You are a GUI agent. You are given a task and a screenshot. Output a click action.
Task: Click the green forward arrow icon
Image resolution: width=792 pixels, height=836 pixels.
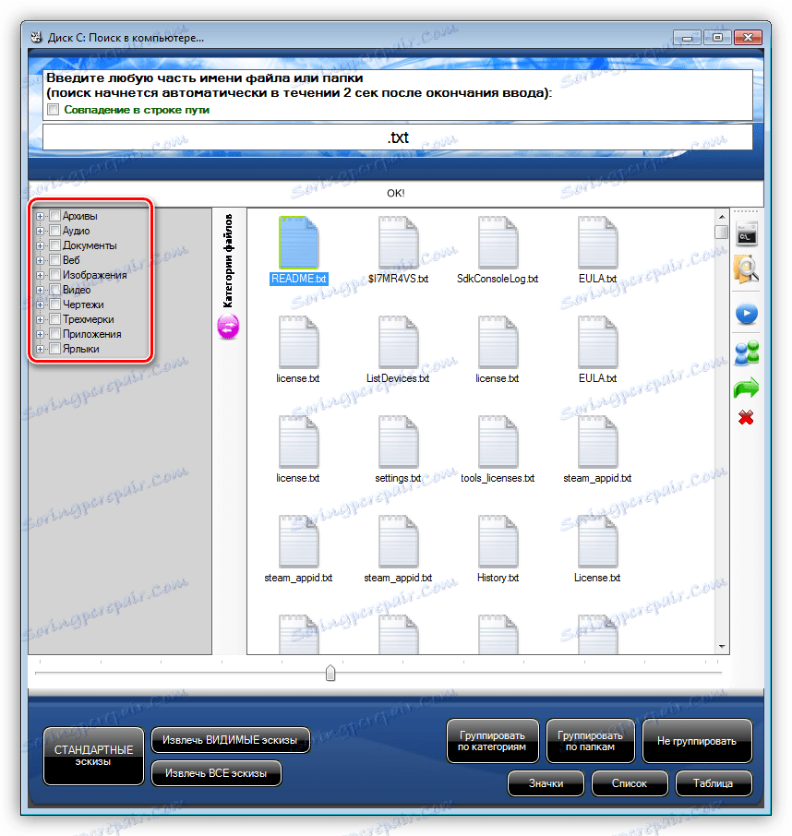pos(746,388)
